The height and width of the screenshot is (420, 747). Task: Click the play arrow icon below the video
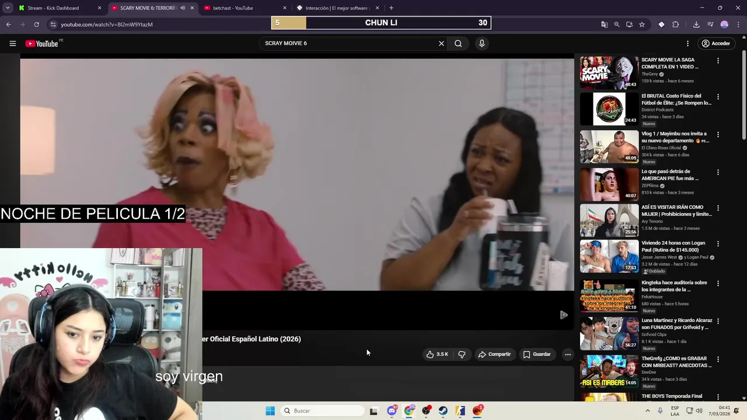click(x=564, y=315)
